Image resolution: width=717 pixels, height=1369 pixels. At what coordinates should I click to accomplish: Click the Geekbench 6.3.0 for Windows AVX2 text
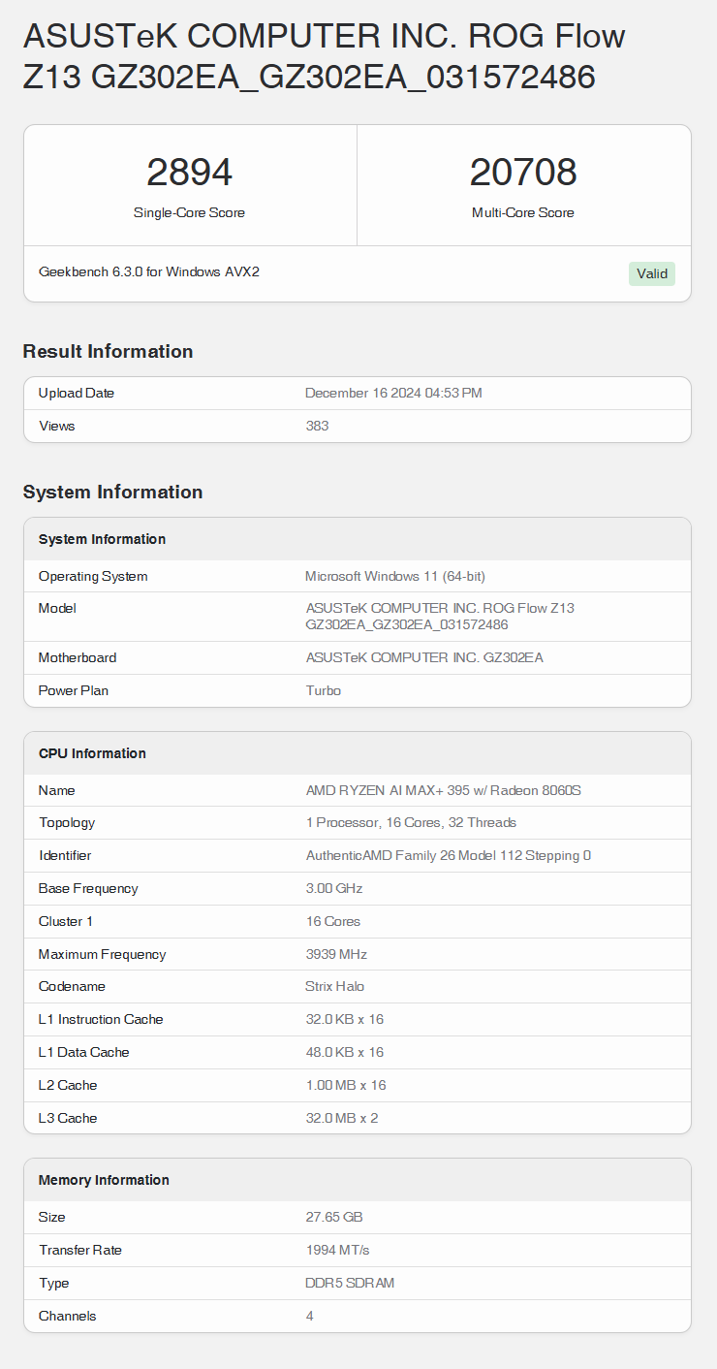[149, 272]
